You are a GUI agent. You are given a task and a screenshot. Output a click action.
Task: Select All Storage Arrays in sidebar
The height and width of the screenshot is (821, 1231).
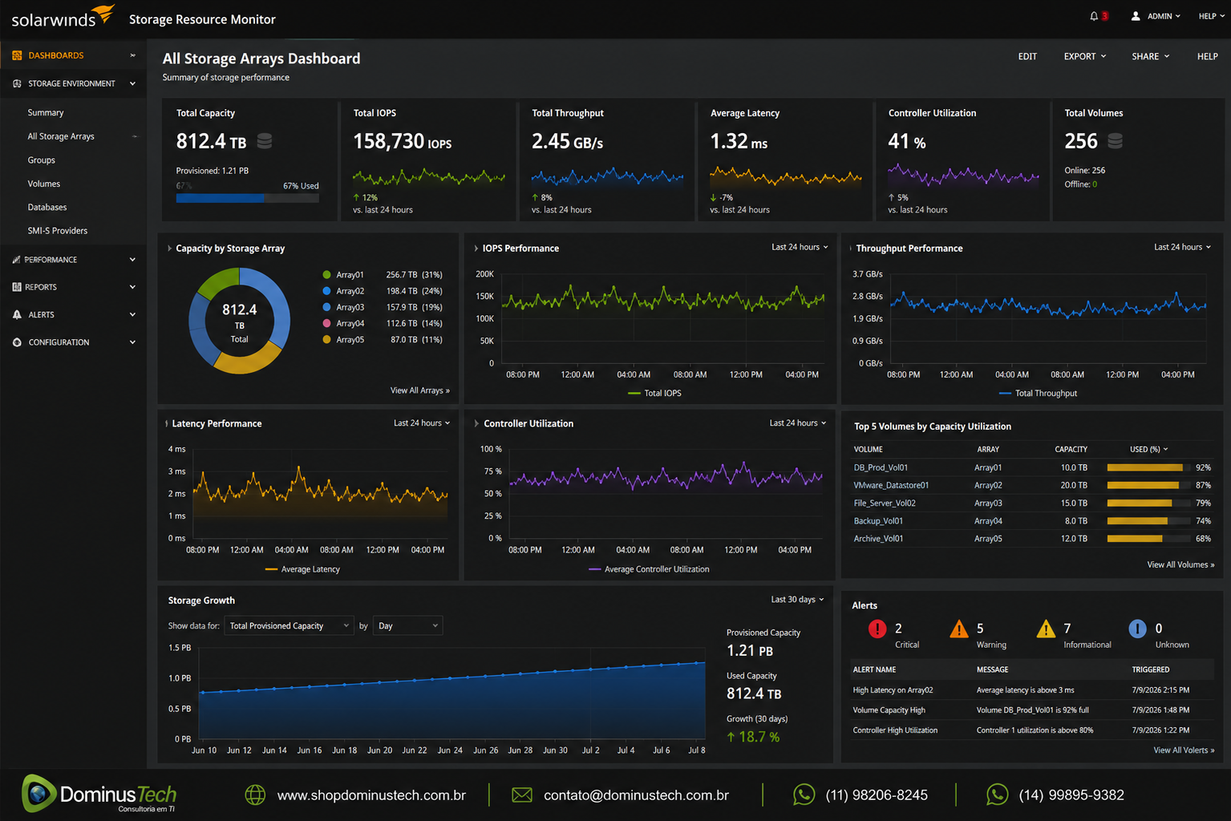click(61, 136)
